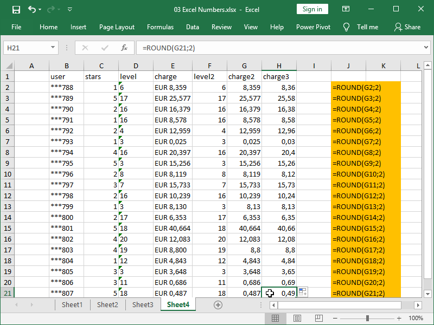Add a new sheet with plus icon
Viewport: 434px width, 325px height.
point(218,305)
